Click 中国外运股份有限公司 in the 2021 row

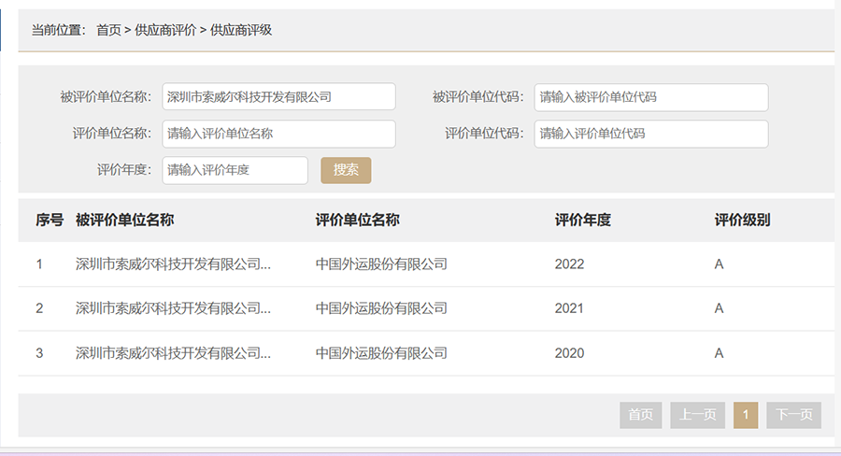coord(381,308)
